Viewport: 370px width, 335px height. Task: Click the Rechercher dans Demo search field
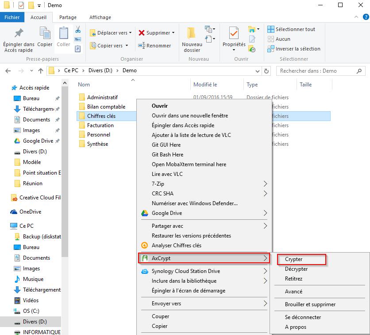point(320,71)
